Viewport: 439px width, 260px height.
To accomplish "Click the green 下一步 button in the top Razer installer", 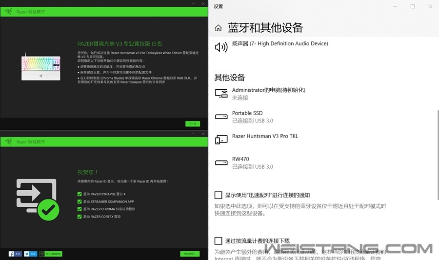I will [x=193, y=124].
